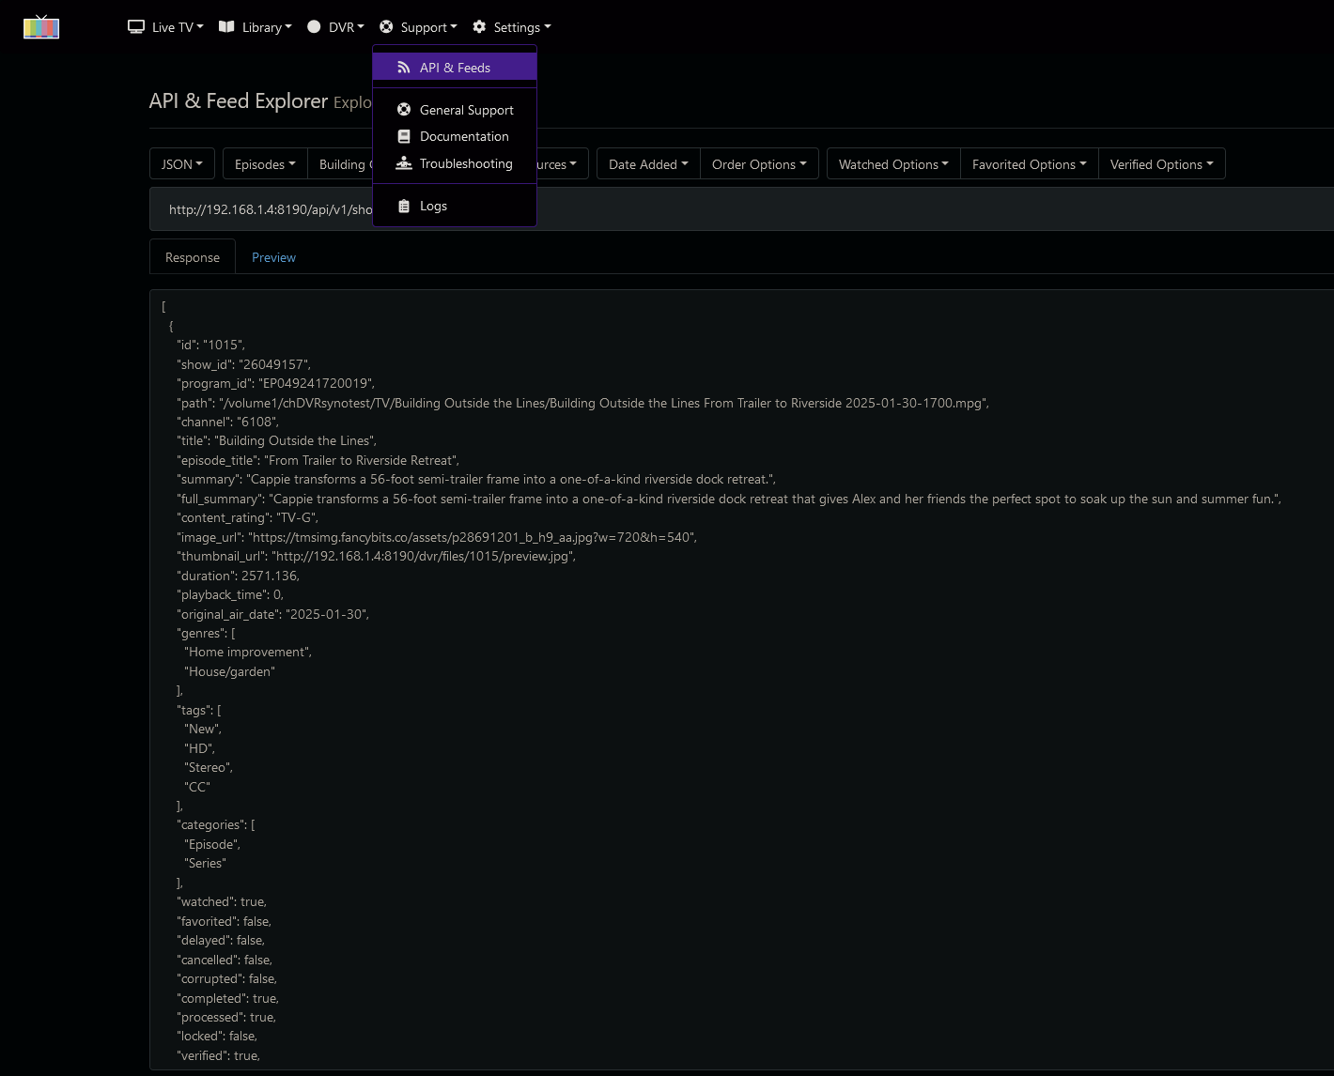Open the Documentation menu entry
The image size is (1334, 1076).
coord(463,136)
